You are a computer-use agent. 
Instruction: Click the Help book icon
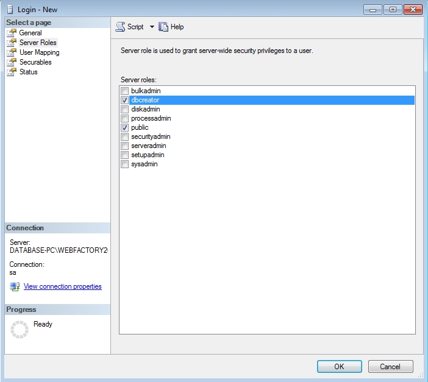coord(163,27)
